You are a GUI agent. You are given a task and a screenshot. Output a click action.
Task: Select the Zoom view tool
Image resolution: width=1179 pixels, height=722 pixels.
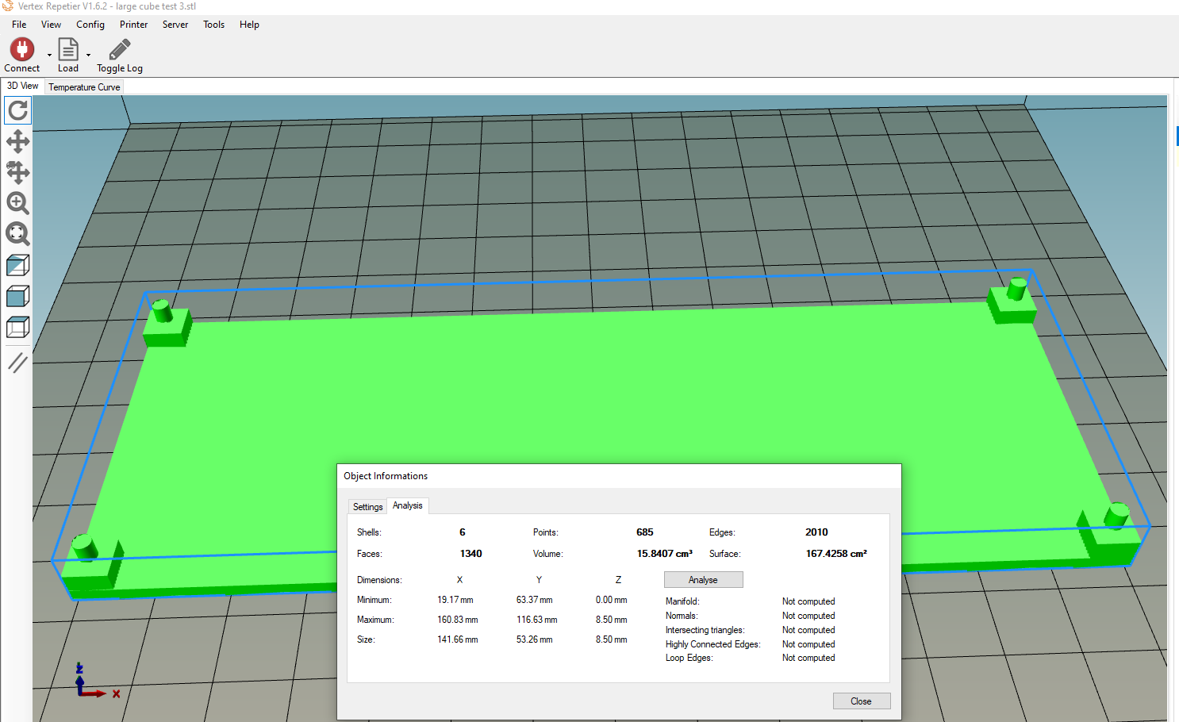tap(17, 203)
